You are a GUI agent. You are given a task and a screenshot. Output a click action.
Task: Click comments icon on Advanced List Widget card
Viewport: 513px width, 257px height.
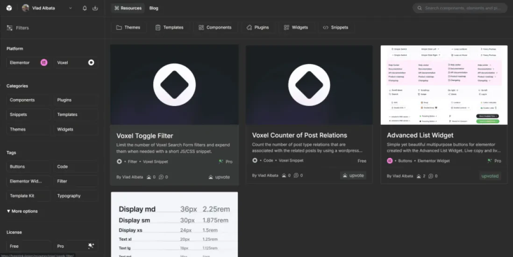(x=431, y=176)
